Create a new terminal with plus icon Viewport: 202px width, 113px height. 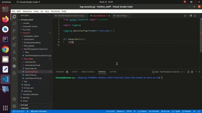click(182, 72)
